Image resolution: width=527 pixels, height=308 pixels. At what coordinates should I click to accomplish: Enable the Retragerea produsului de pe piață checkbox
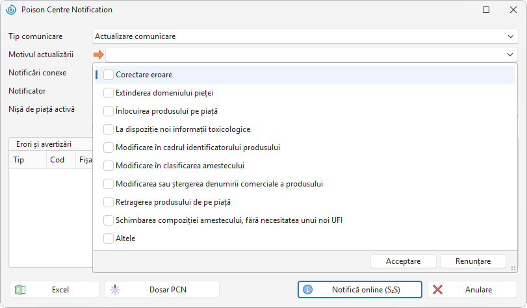tap(109, 202)
